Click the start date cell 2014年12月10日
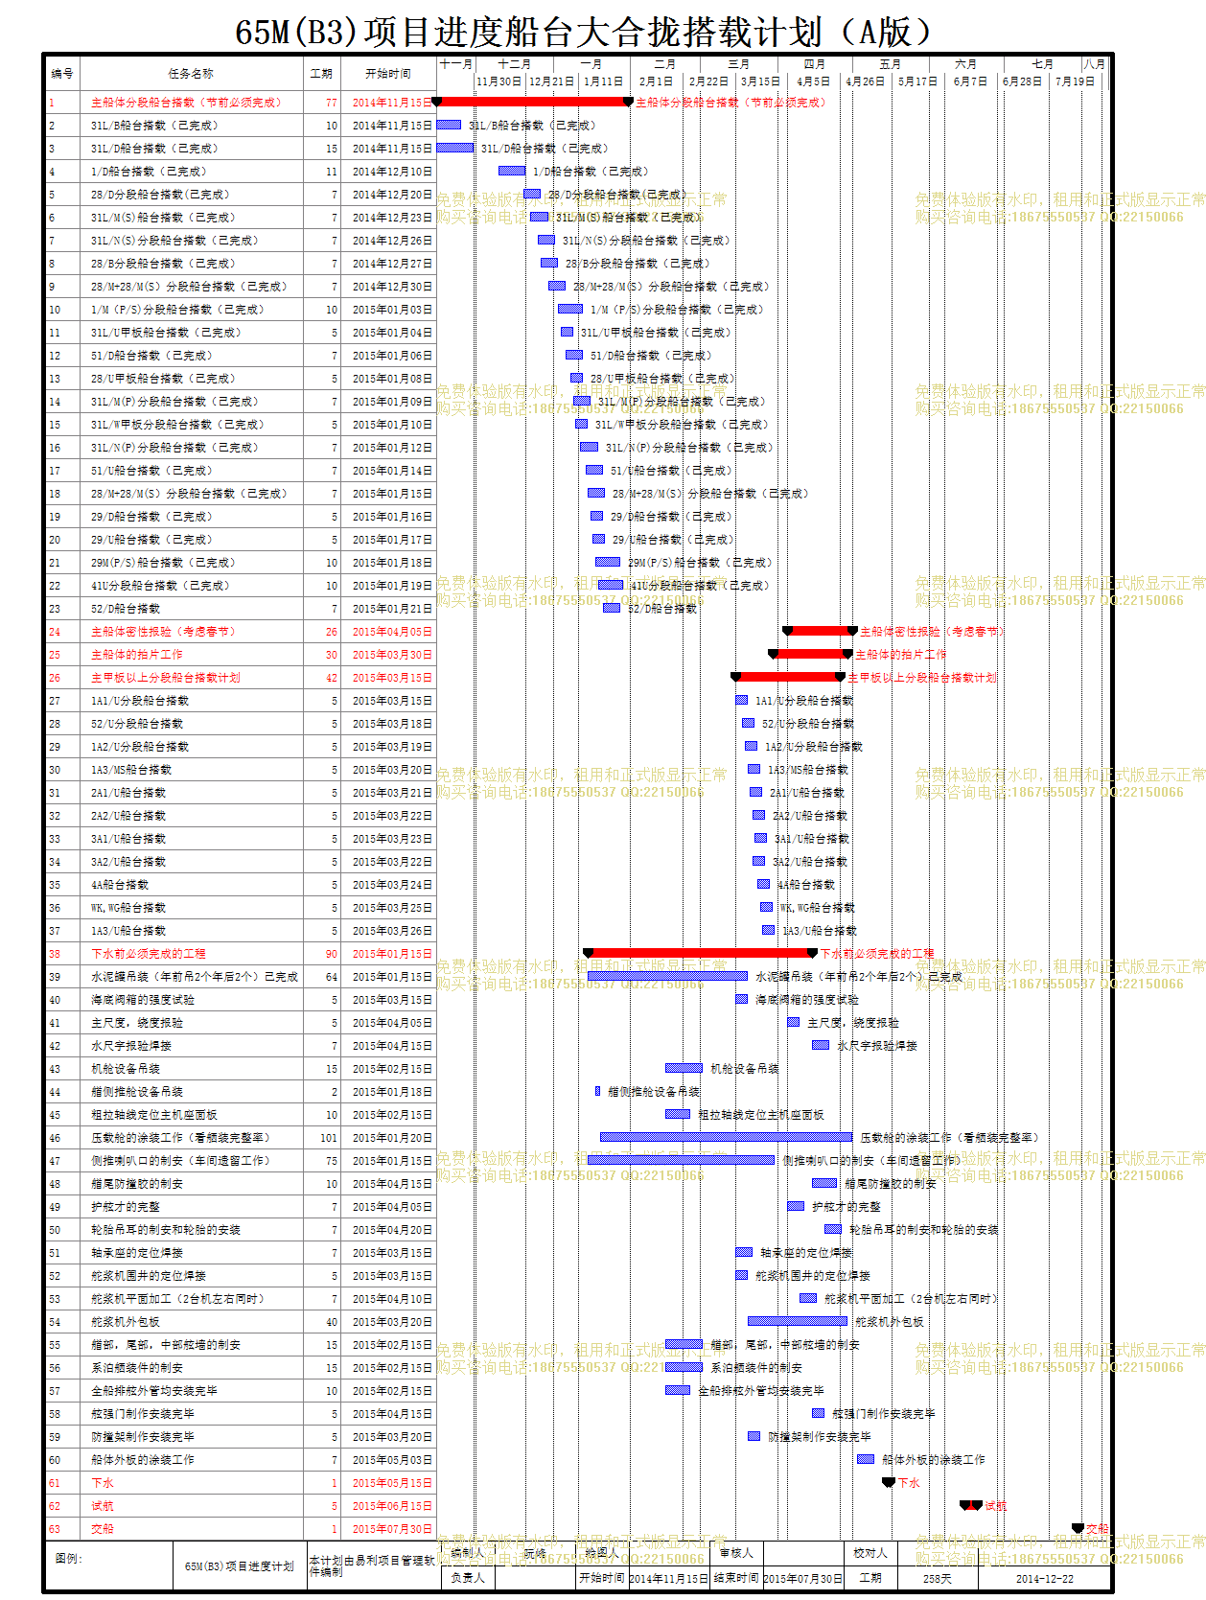1206x1600 pixels. click(388, 172)
